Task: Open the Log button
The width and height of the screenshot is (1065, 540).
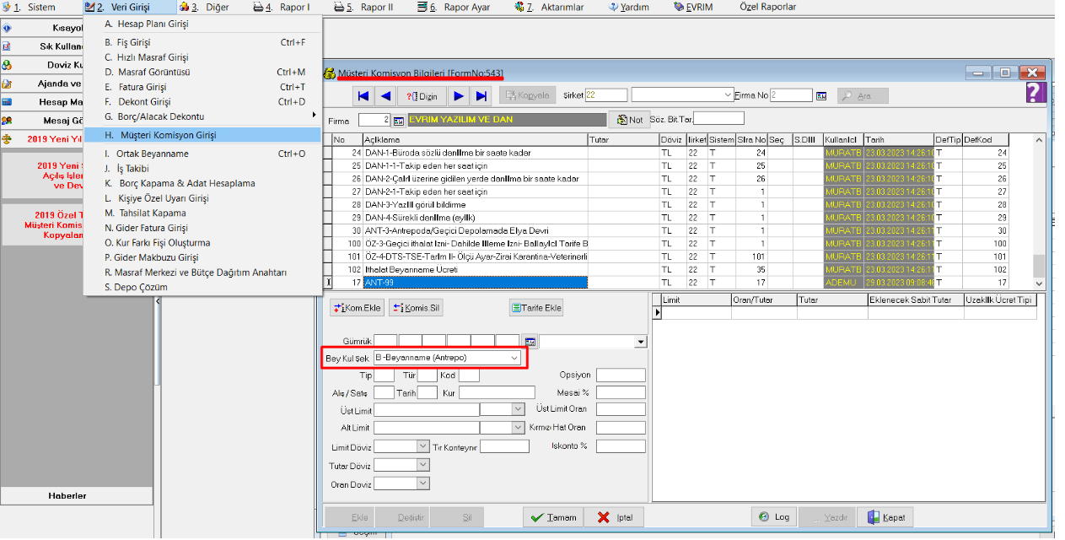Action: pyautogui.click(x=774, y=517)
